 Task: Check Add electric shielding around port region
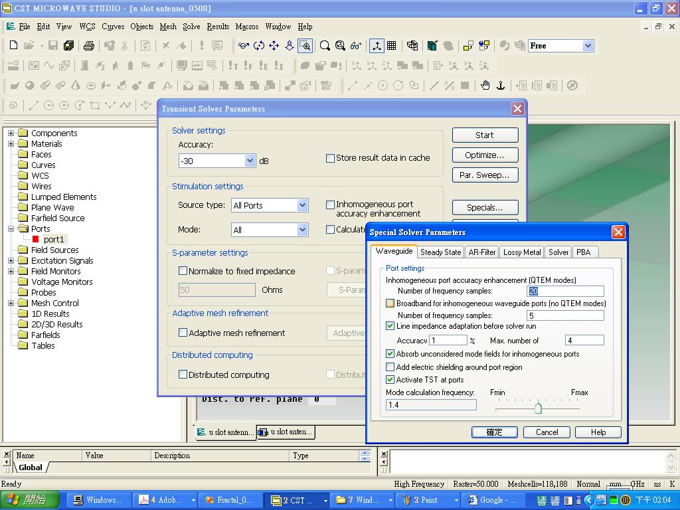(x=390, y=367)
